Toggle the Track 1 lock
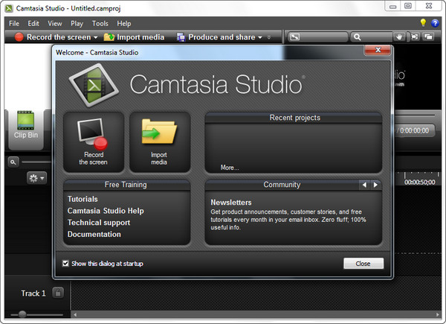The image size is (446, 324). (58, 293)
